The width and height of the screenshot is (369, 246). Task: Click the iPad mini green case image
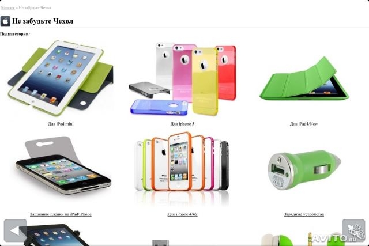(61, 78)
